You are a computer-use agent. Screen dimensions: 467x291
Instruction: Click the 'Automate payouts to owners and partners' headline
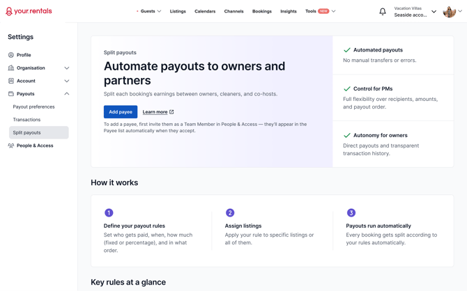[194, 73]
